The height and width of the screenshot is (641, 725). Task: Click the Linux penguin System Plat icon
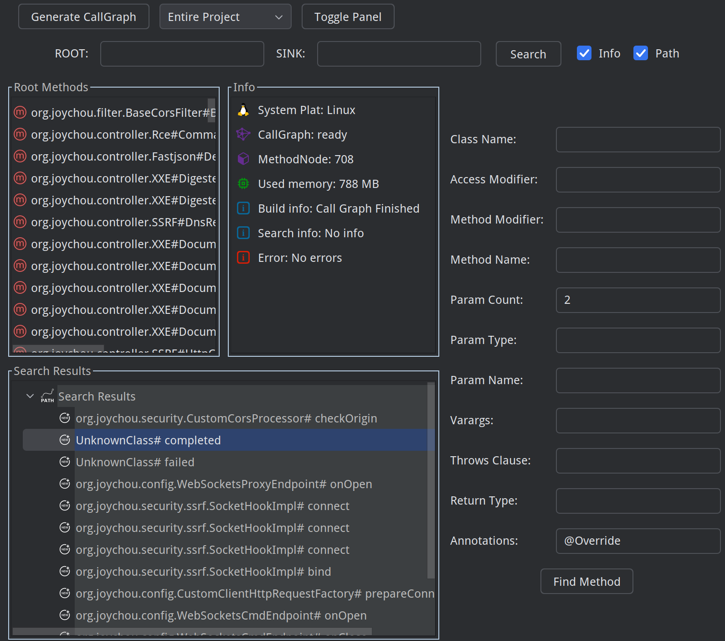pos(243,110)
